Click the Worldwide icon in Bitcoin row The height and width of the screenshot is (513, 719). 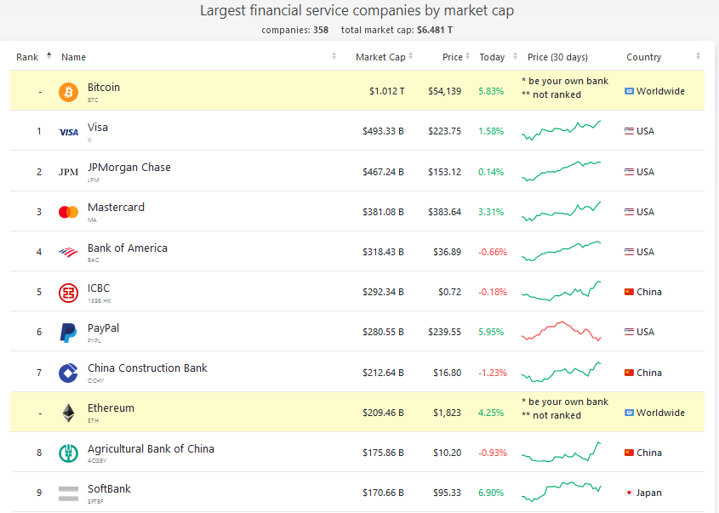[629, 91]
